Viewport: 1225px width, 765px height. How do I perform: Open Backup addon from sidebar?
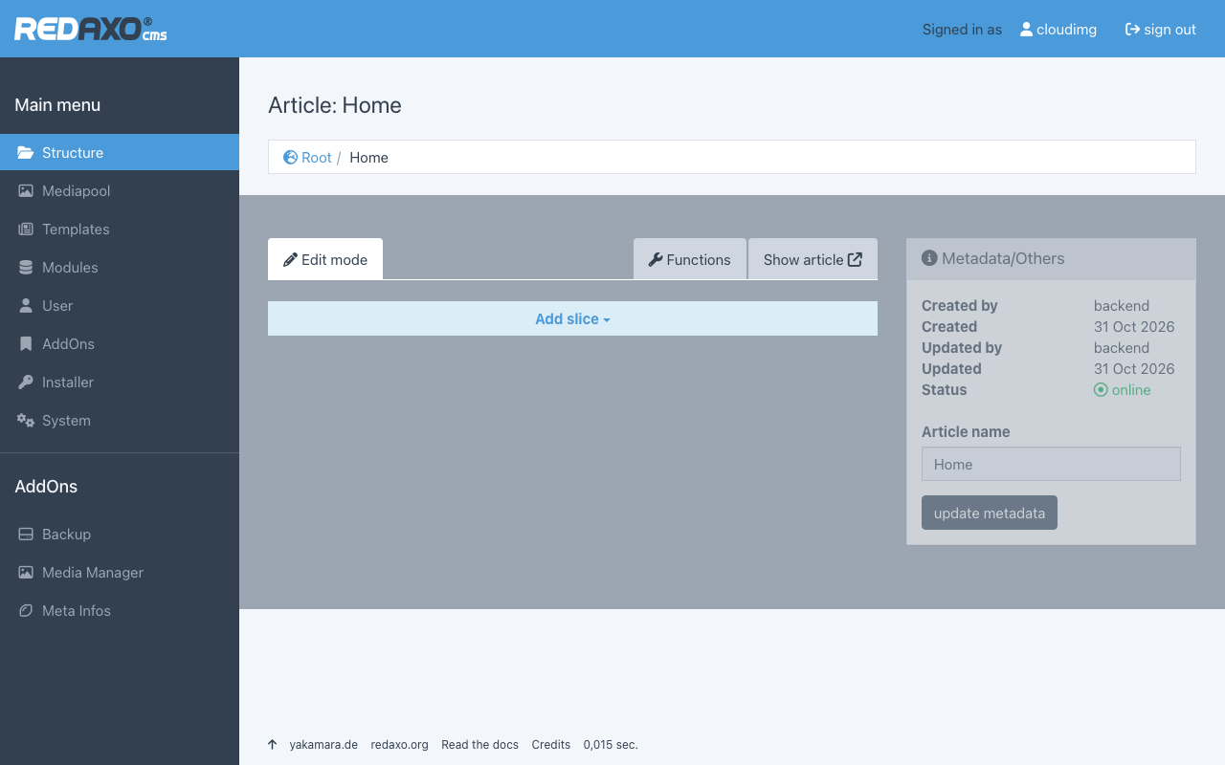120,535
